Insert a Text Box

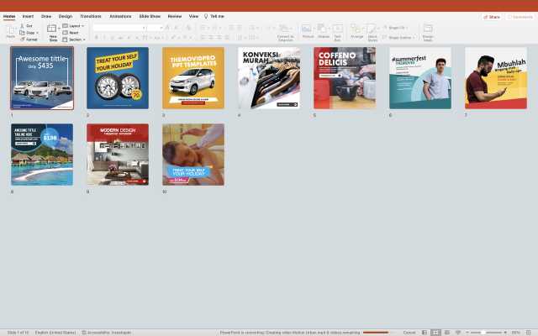pyautogui.click(x=337, y=29)
